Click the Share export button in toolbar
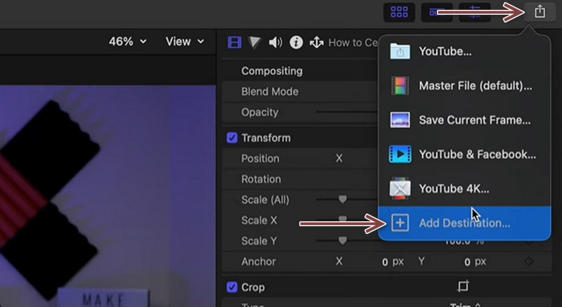The width and height of the screenshot is (562, 307). (540, 12)
